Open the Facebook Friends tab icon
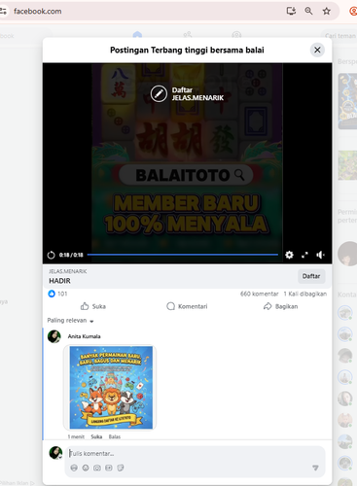Image resolution: width=357 pixels, height=486 pixels. tap(188, 34)
